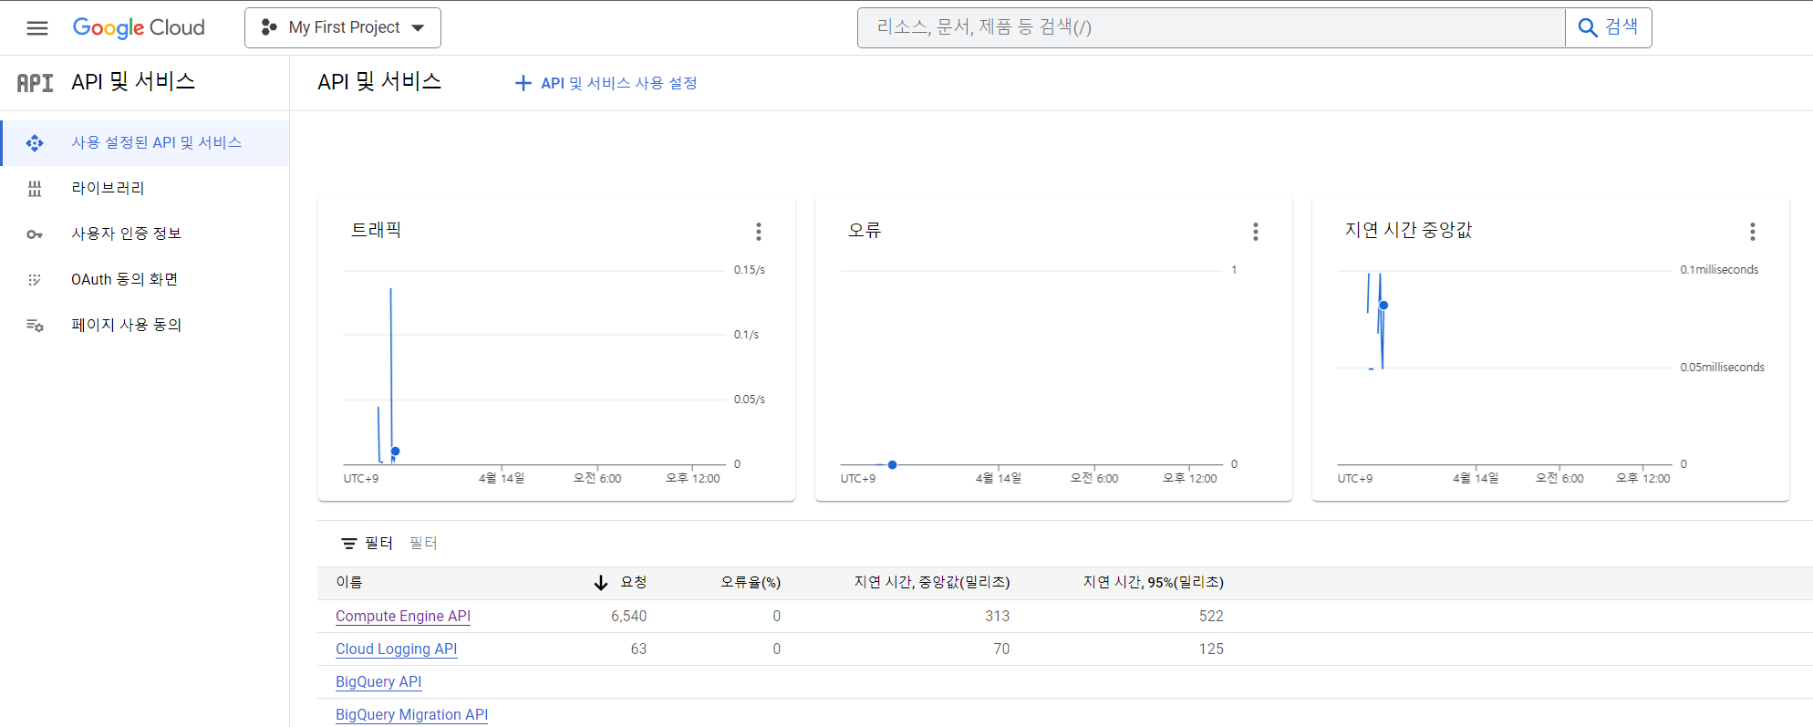The height and width of the screenshot is (727, 1813).
Task: Click the page usage agreement settings icon
Action: (x=35, y=326)
